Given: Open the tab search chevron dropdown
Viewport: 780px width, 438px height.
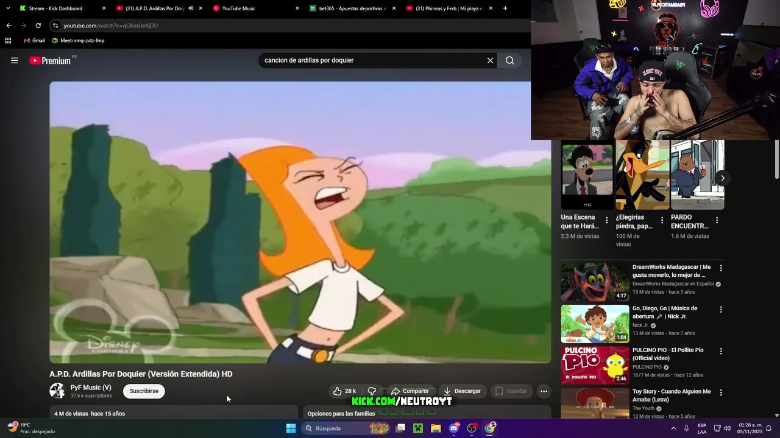Looking at the screenshot, I should point(7,9).
